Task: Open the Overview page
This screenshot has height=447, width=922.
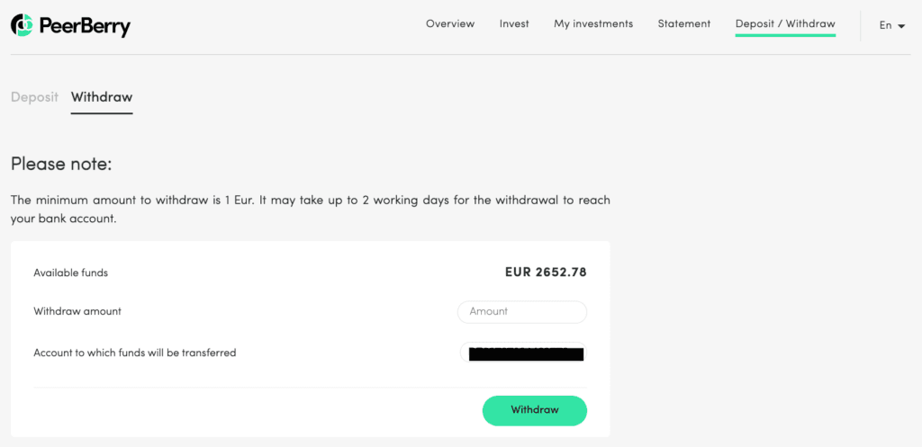Action: point(450,24)
